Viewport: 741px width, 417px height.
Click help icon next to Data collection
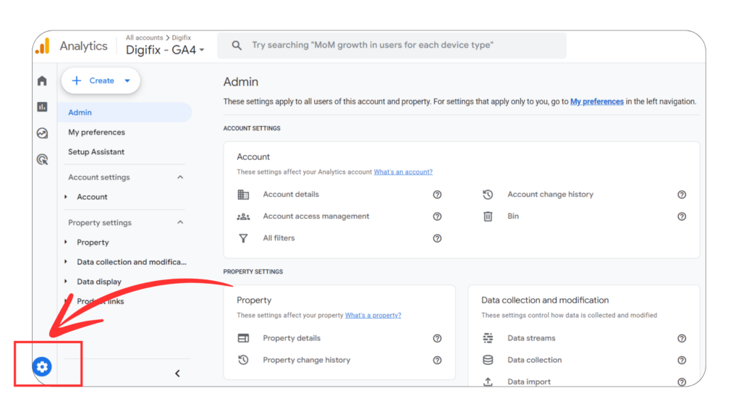[682, 360]
